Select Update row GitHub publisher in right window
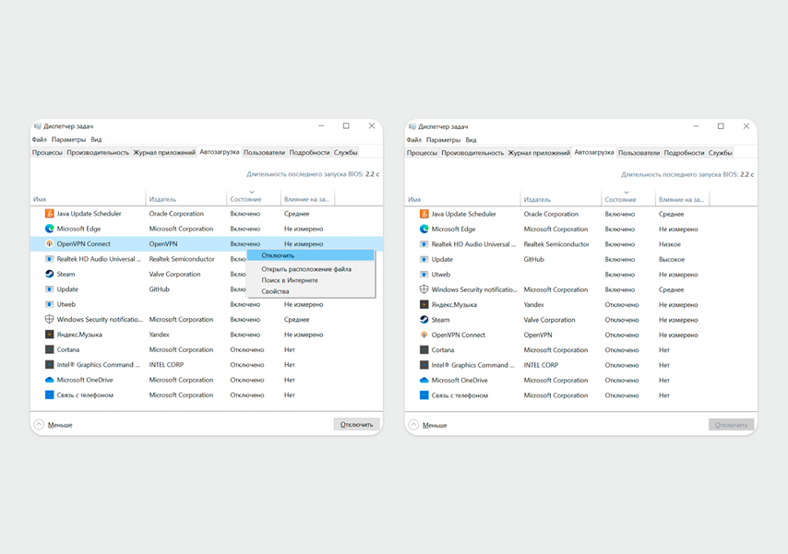 tap(533, 259)
